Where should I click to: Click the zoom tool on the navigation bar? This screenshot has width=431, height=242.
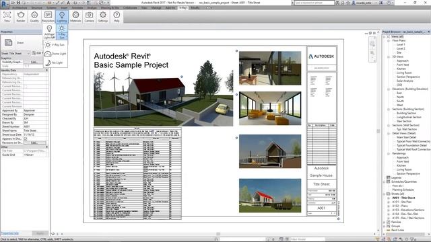click(372, 52)
